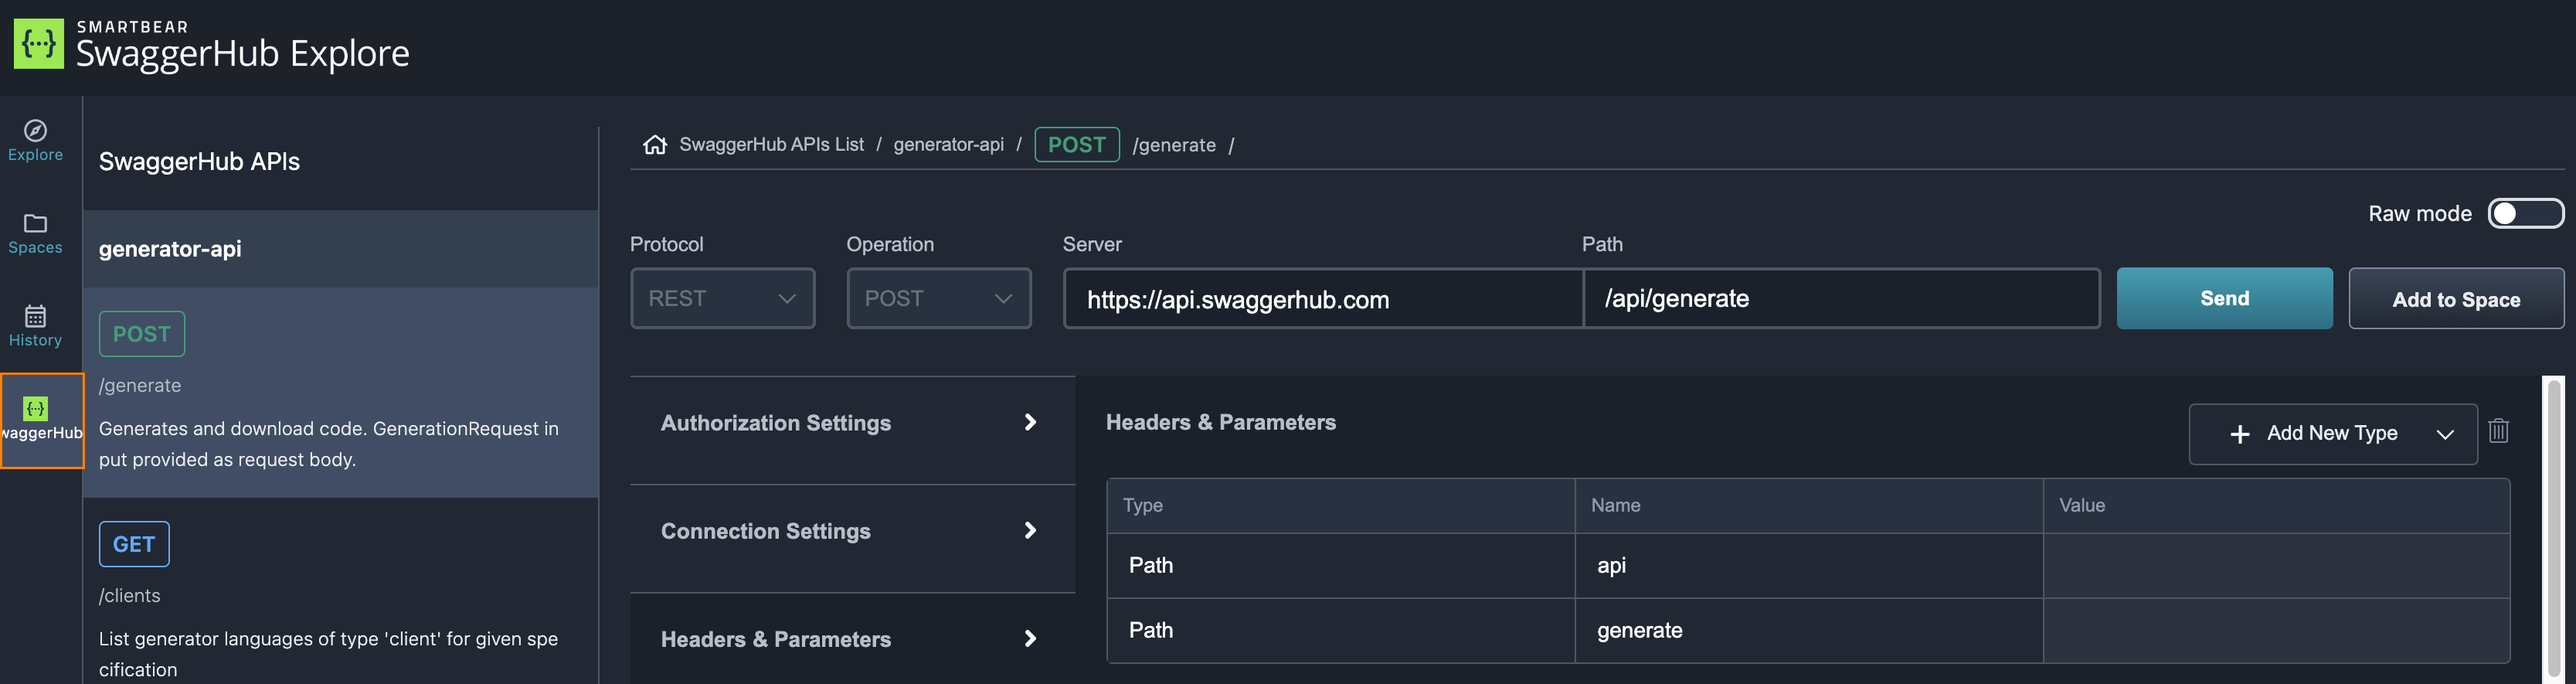Click the home icon in breadcrumb

click(x=655, y=145)
